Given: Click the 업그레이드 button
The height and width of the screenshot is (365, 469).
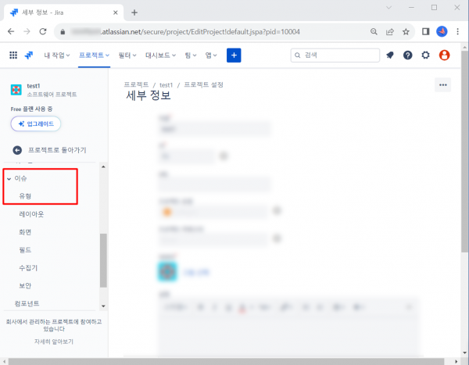Looking at the screenshot, I should click(x=36, y=123).
